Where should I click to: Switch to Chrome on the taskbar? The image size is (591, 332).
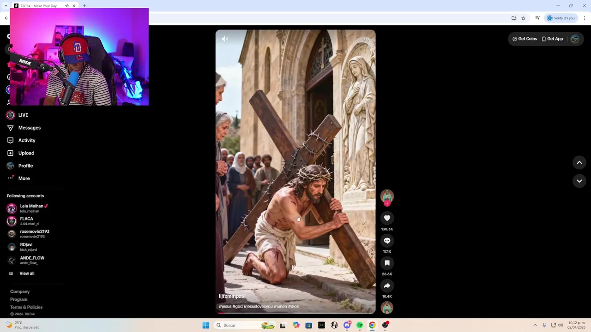(x=372, y=325)
